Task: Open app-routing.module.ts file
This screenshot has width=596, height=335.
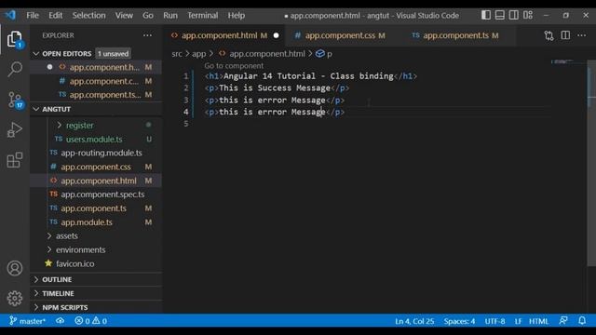Action: pyautogui.click(x=102, y=153)
